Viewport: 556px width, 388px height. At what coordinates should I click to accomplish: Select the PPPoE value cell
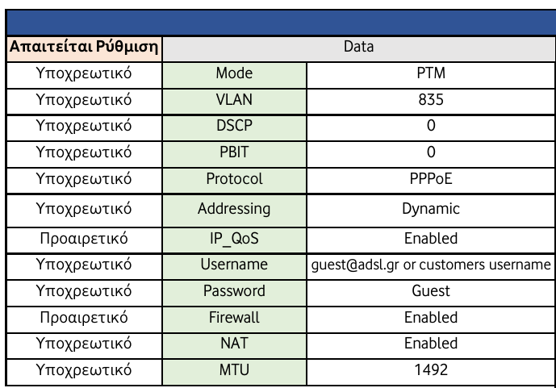431,177
